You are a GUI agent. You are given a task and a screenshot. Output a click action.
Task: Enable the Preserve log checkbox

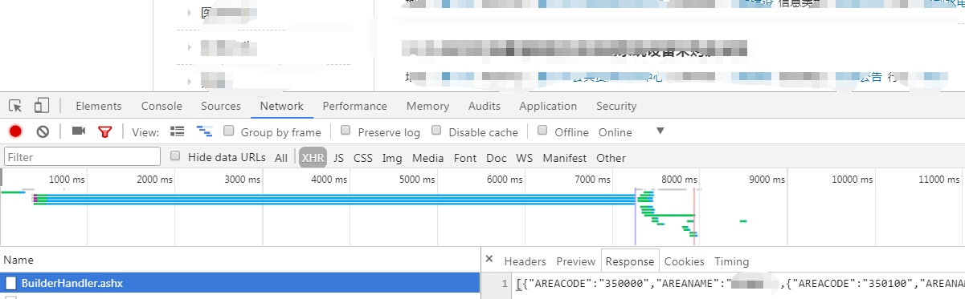tap(346, 131)
